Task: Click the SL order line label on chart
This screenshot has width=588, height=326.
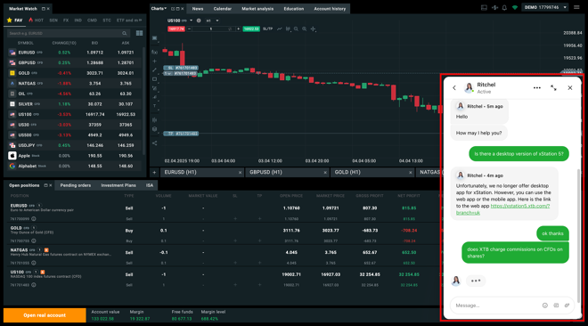Action: pos(181,68)
